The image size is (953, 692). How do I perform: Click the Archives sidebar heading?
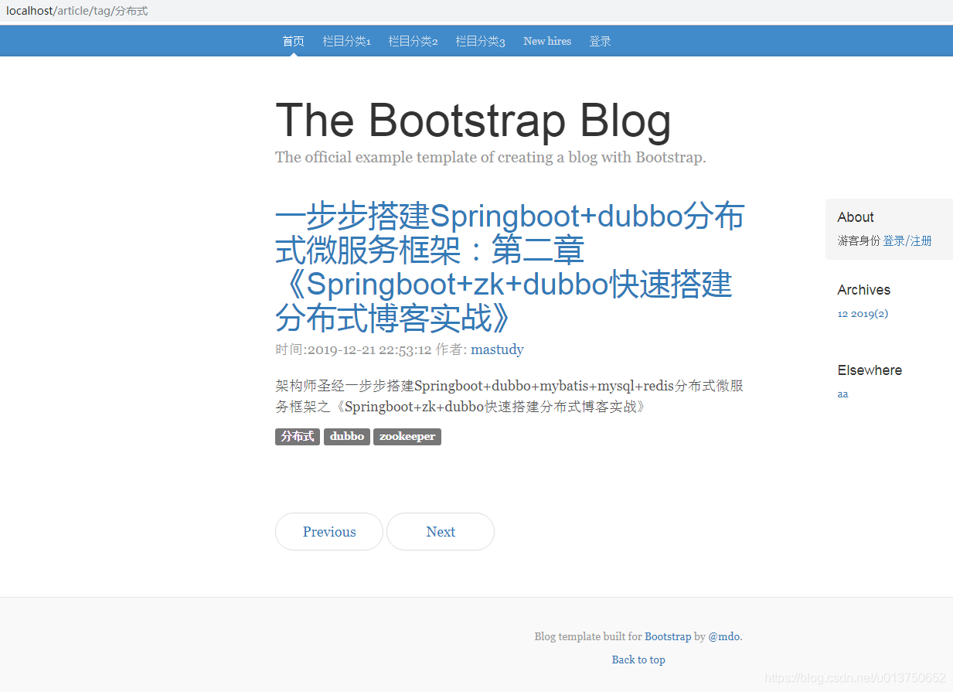tap(864, 290)
